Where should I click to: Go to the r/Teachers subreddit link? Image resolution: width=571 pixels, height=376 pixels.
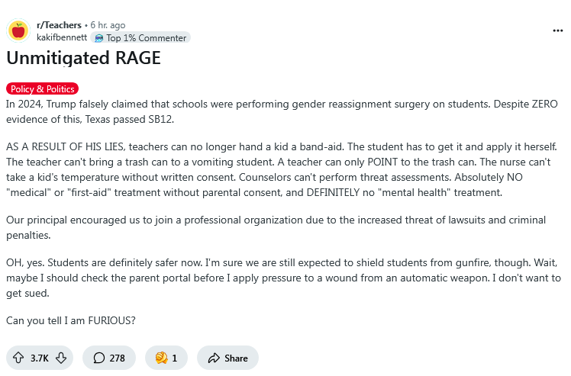pyautogui.click(x=59, y=25)
